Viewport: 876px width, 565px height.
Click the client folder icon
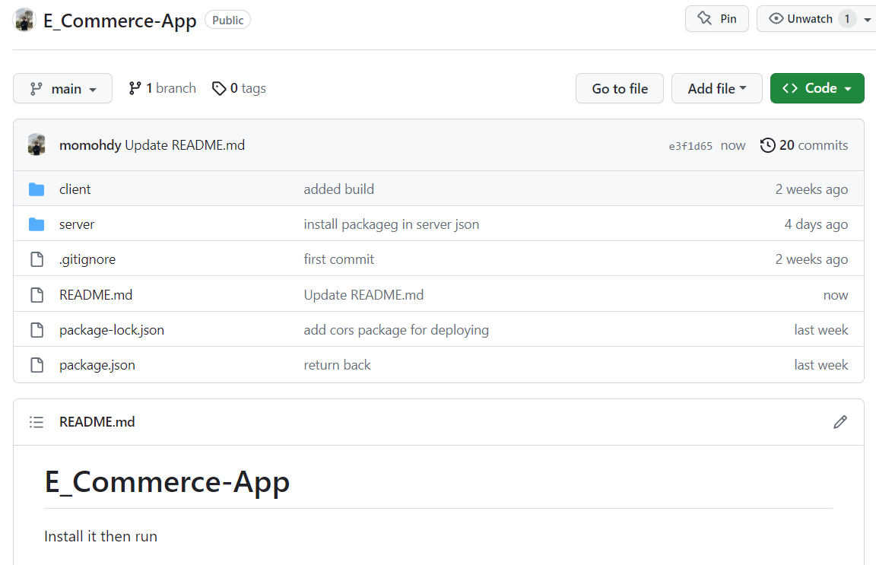click(x=36, y=189)
